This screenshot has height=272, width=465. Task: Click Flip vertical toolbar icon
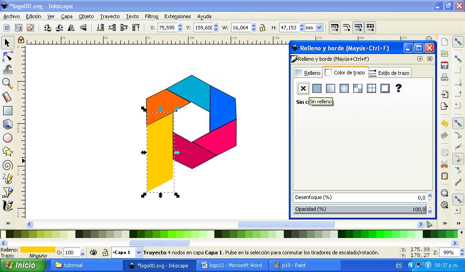pyautogui.click(x=84, y=28)
